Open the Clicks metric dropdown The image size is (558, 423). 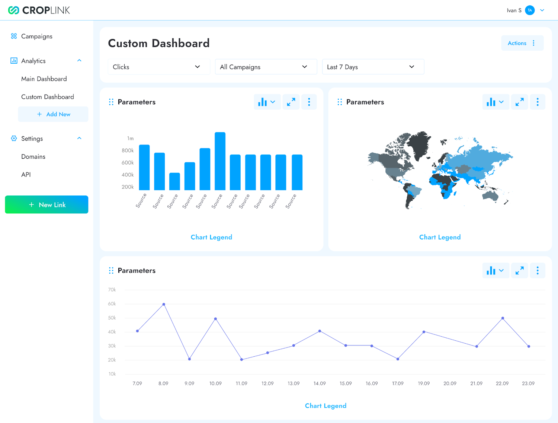coord(158,67)
